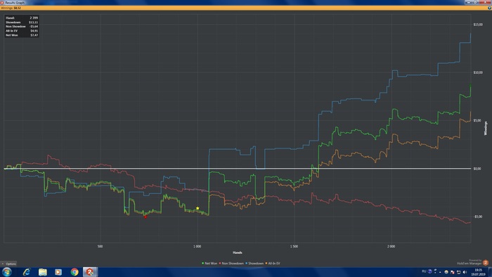The height and width of the screenshot is (277, 492).
Task: Click the -$5,00 y-axis label
Action: click(477, 217)
